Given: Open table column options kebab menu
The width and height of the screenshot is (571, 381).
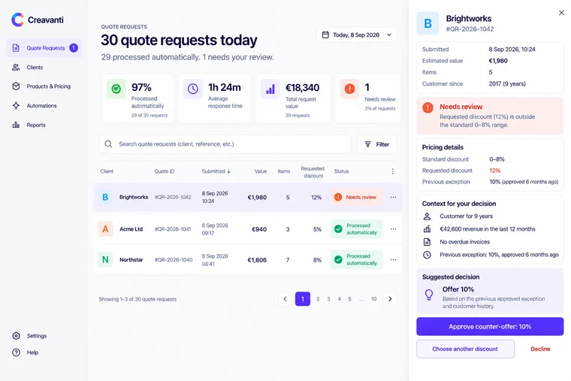Looking at the screenshot, I should 392,171.
